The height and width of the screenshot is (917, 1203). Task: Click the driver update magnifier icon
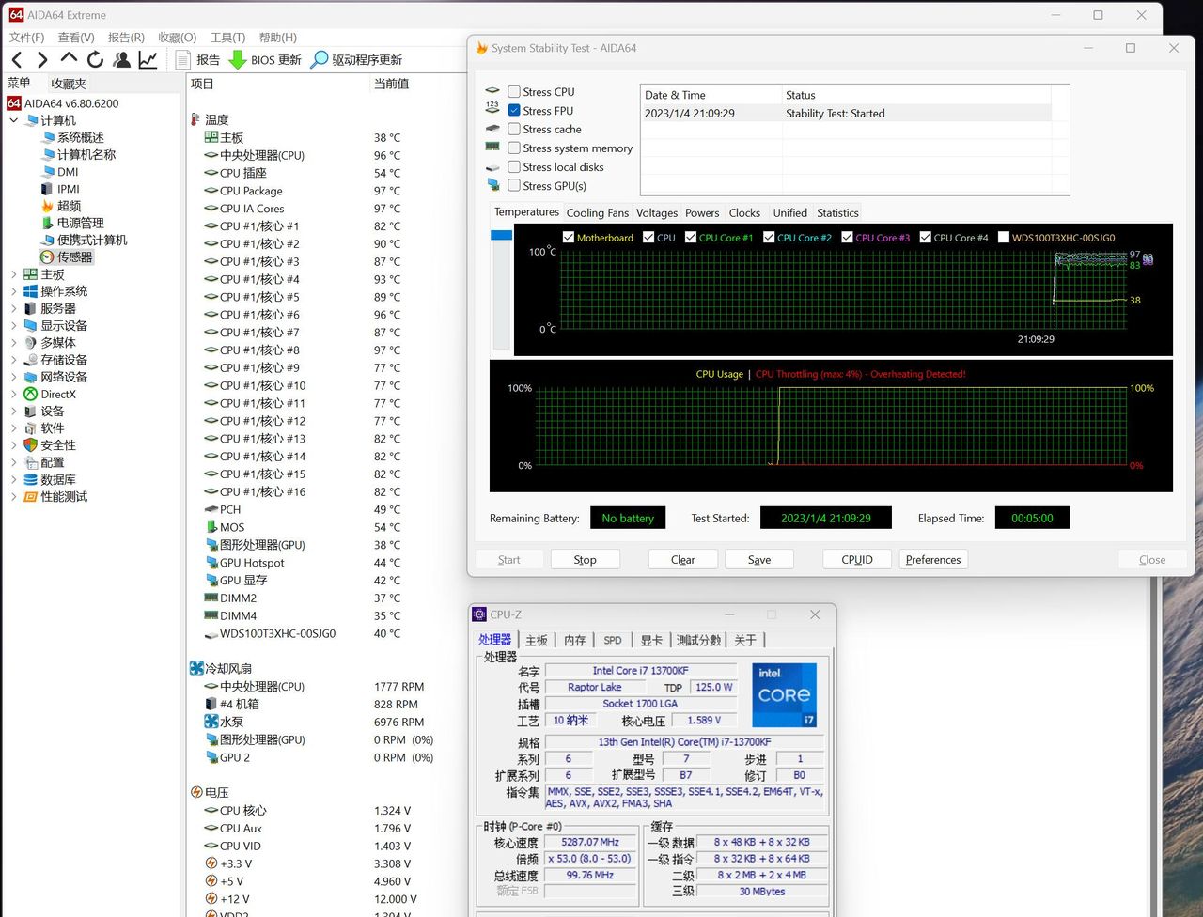click(320, 59)
